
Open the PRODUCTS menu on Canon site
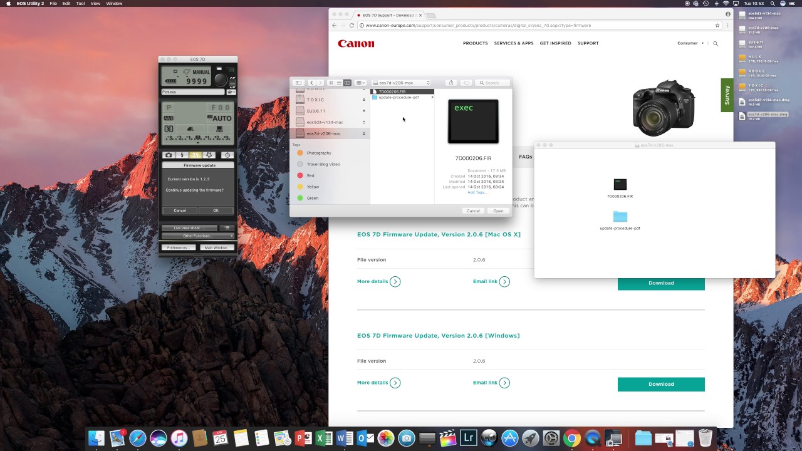[x=475, y=43]
